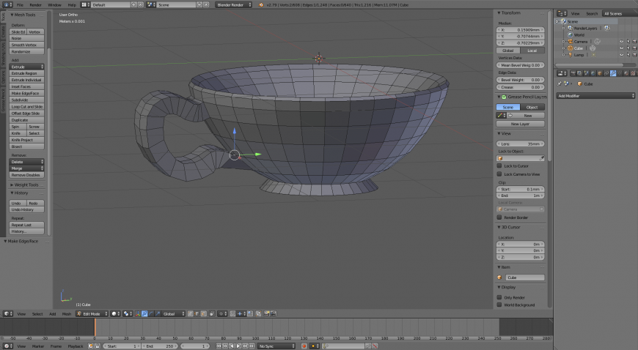
Task: Click the OpenGL render animation icon
Action: [274, 314]
